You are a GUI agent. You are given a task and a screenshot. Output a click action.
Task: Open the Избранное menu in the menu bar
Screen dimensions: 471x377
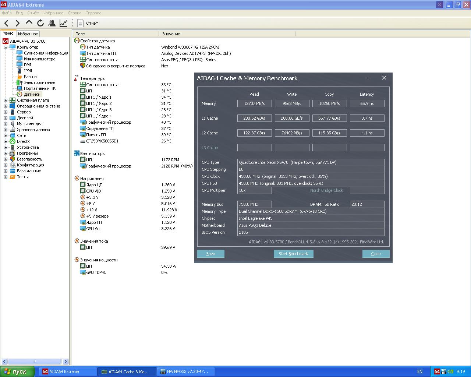click(53, 13)
